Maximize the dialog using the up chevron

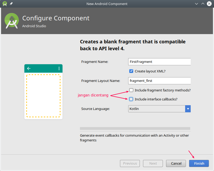point(203,4)
